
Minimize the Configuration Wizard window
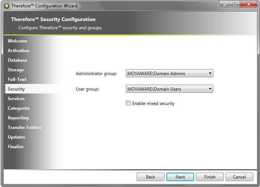225,4
